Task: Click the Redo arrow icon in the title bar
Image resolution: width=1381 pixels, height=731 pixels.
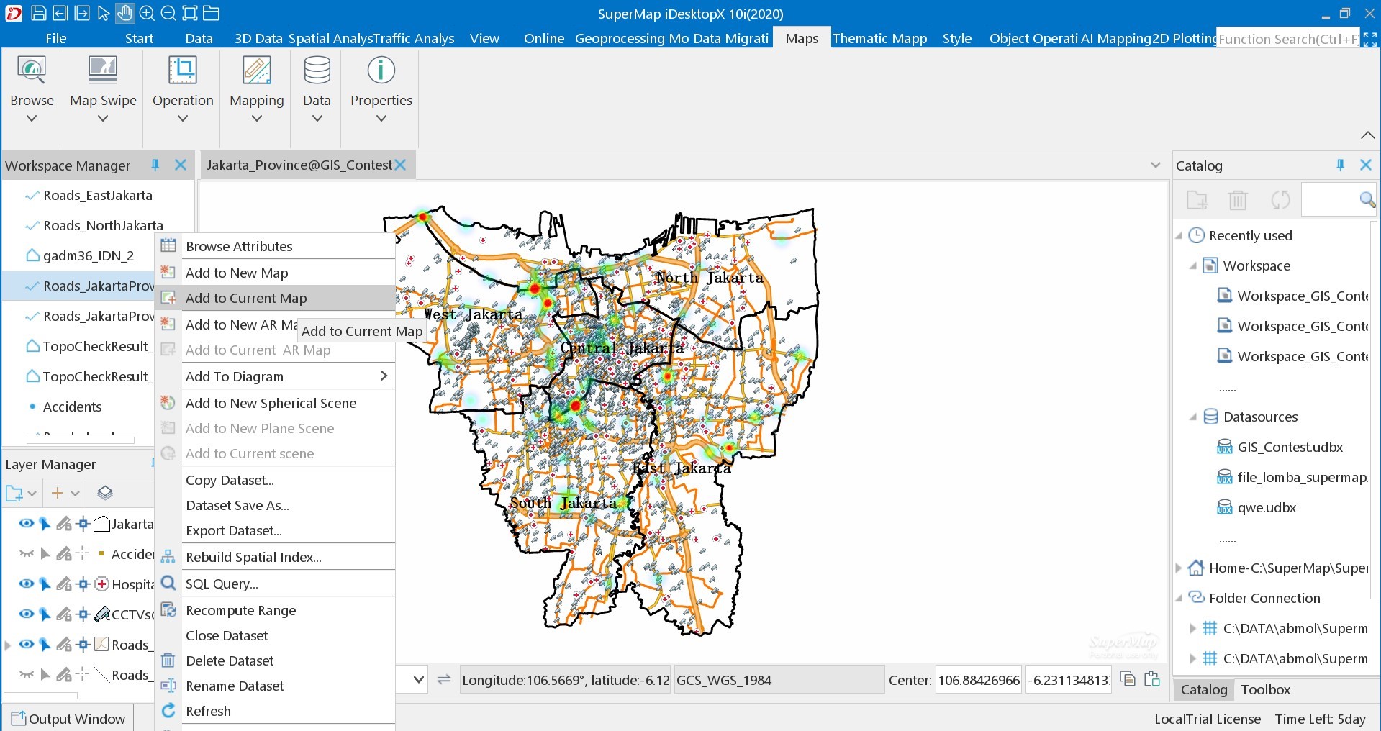Action: [x=82, y=13]
